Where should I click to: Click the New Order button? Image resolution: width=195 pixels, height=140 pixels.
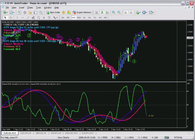point(53,12)
